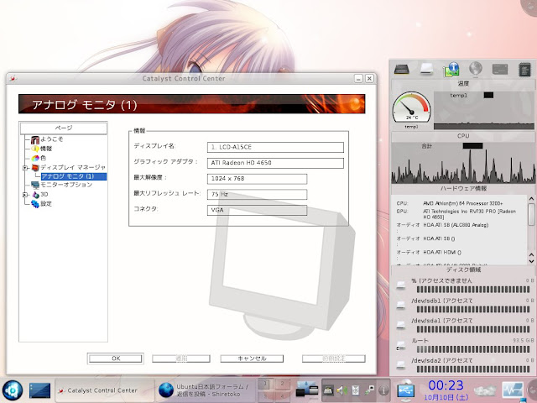This screenshot has height=403, width=537.
Task: Click the コネクタ field showing VGA
Action: point(257,210)
